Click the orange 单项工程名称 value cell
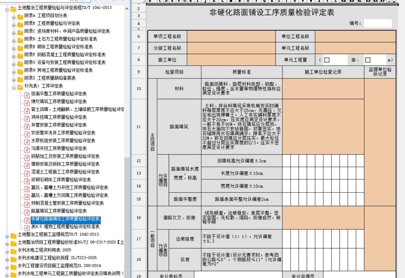Screen dimensions: 405x278 click(231, 36)
